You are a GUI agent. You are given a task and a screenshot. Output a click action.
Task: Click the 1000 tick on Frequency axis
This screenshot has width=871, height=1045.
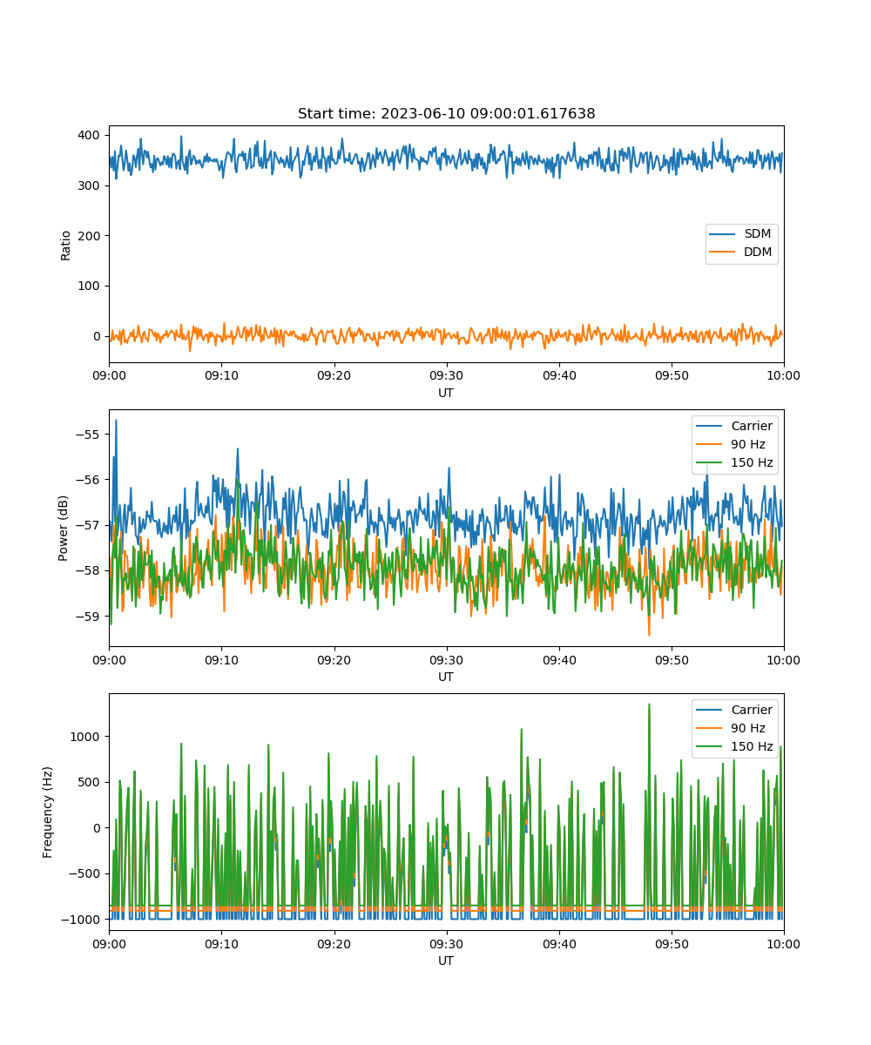(x=87, y=736)
